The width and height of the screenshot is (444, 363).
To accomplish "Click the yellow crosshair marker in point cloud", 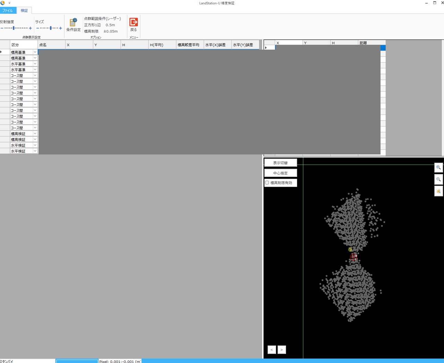I will tap(350, 250).
